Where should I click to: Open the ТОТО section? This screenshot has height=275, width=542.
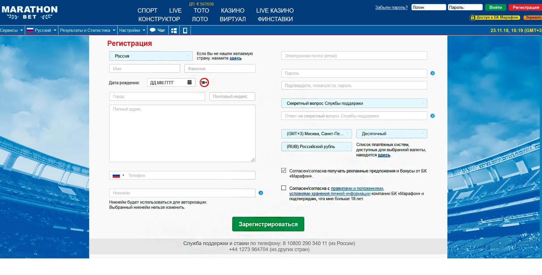tap(201, 11)
